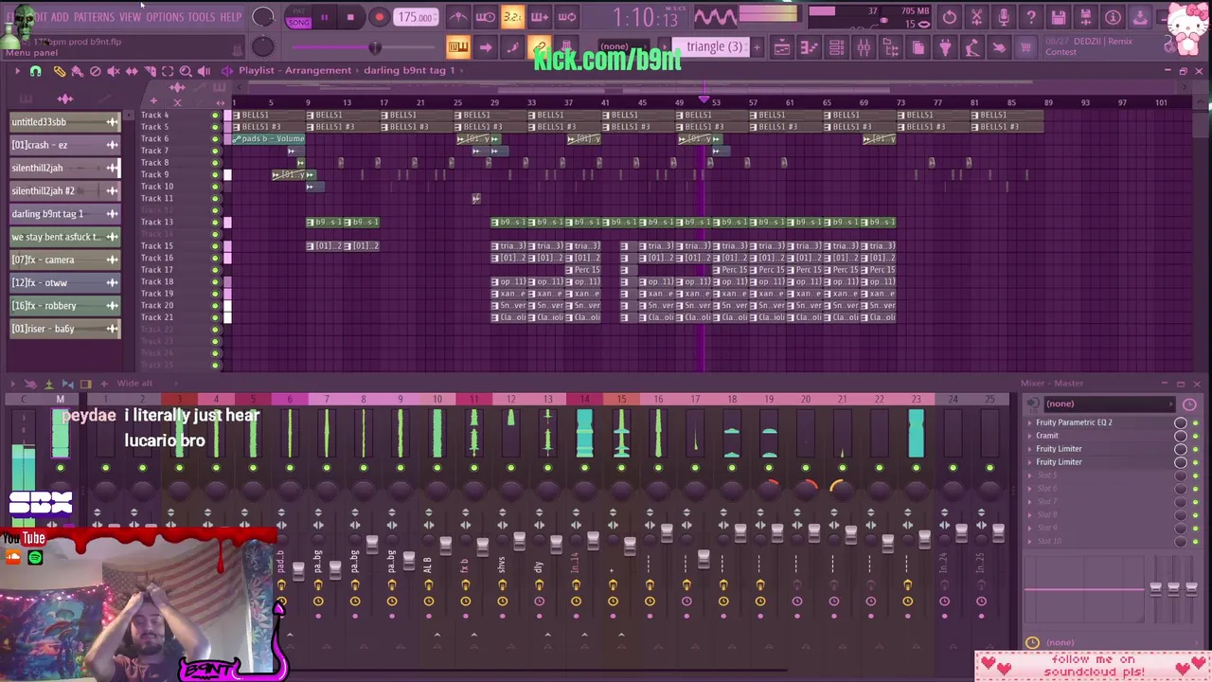Expand the Cramit slot menu arrow
Image resolution: width=1212 pixels, height=682 pixels.
point(1030,436)
